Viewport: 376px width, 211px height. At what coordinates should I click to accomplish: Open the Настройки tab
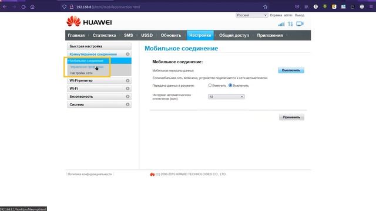[200, 35]
